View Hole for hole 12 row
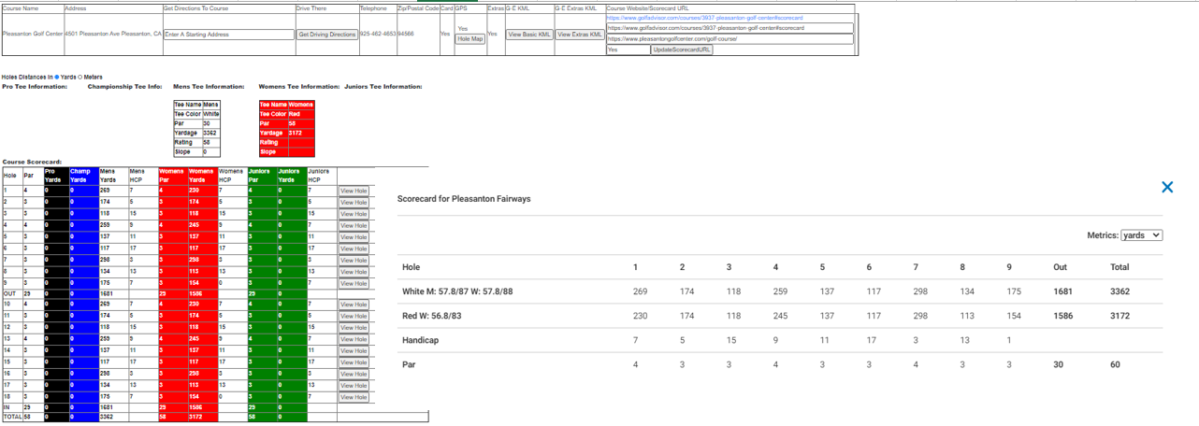This screenshot has height=426, width=1199. pos(354,328)
